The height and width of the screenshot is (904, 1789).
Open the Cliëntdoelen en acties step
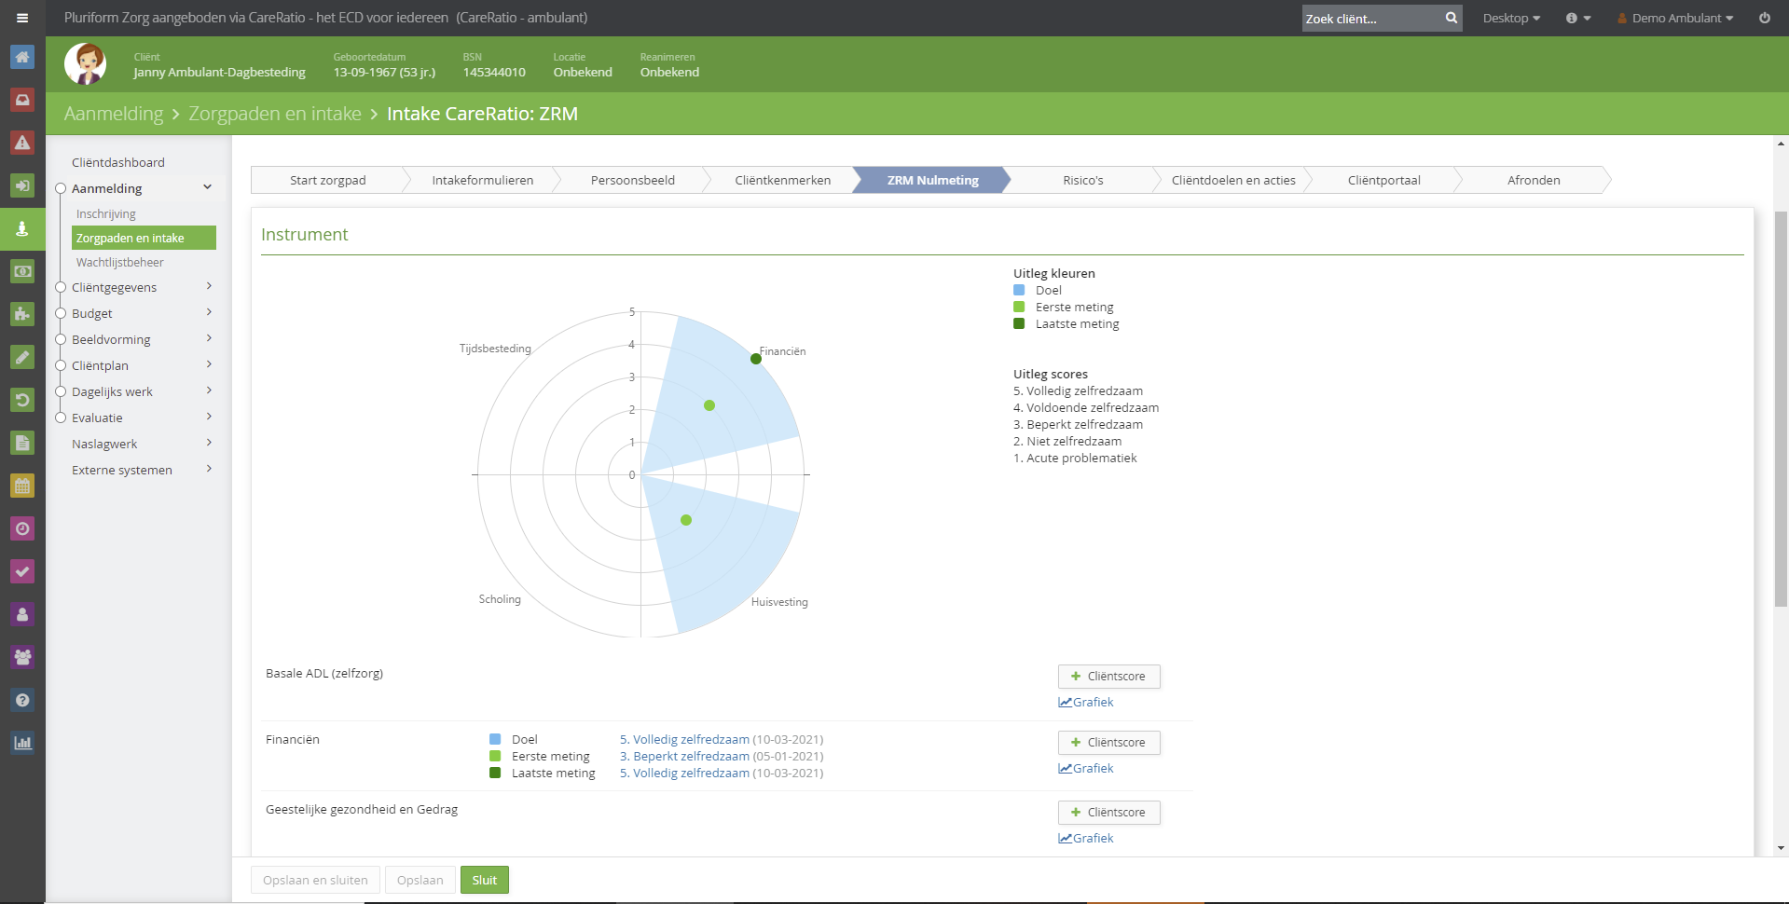(x=1232, y=180)
